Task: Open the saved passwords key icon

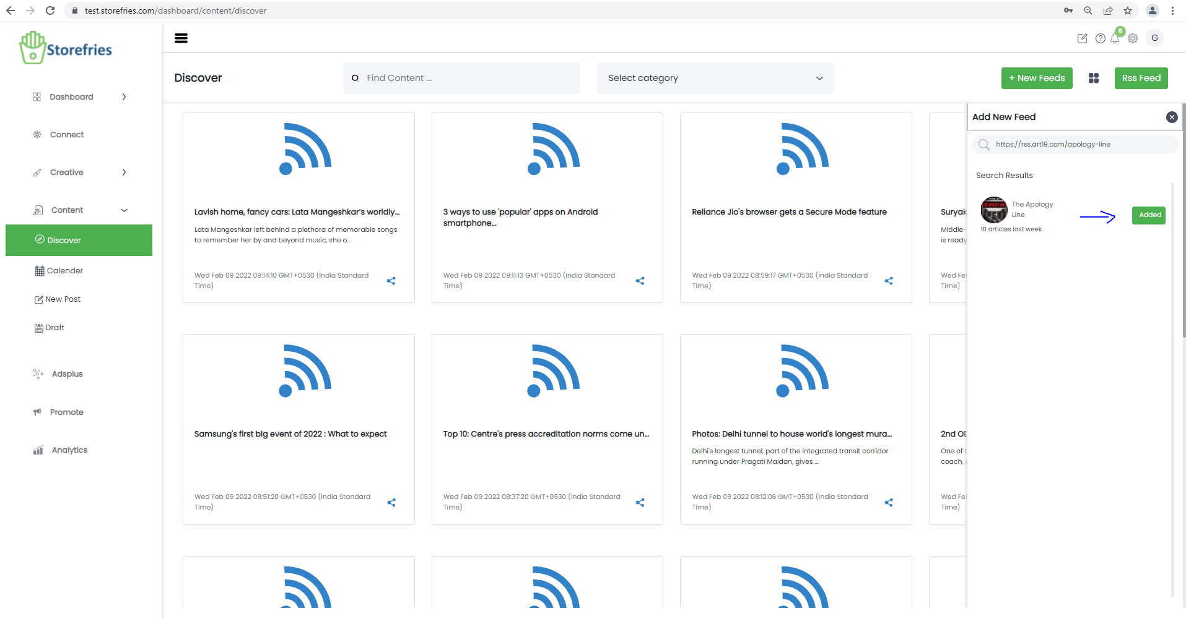Action: pyautogui.click(x=1068, y=11)
